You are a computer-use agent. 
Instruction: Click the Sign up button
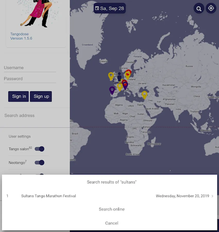click(41, 96)
